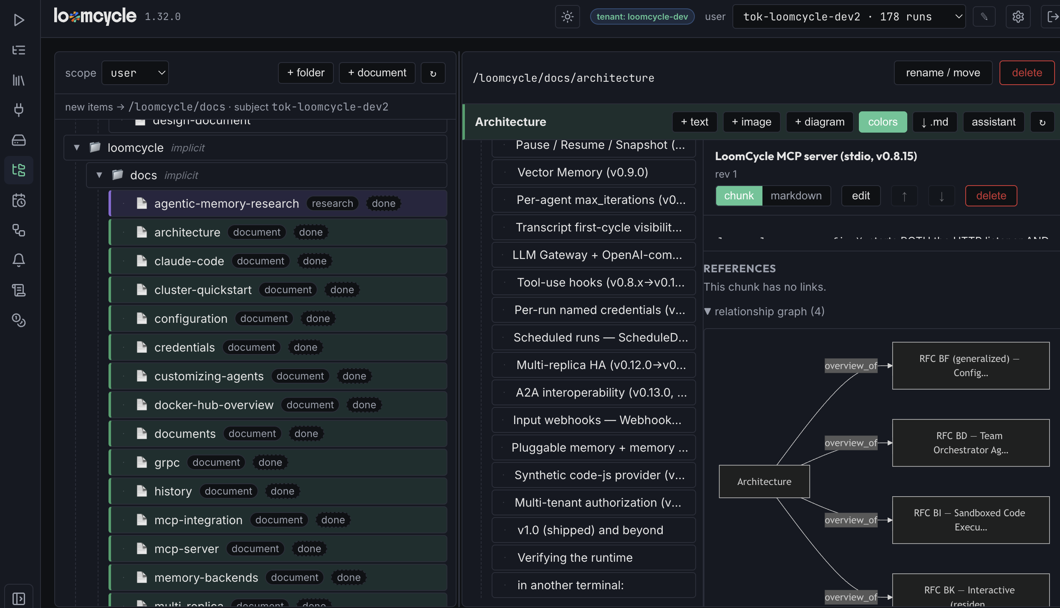Toggle the light/dark theme sun icon
Image resolution: width=1060 pixels, height=608 pixels.
567,17
